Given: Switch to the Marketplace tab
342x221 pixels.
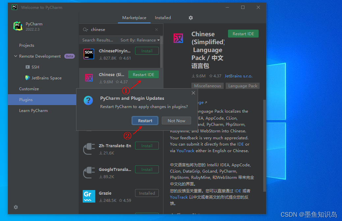Looking at the screenshot, I should 134,18.
